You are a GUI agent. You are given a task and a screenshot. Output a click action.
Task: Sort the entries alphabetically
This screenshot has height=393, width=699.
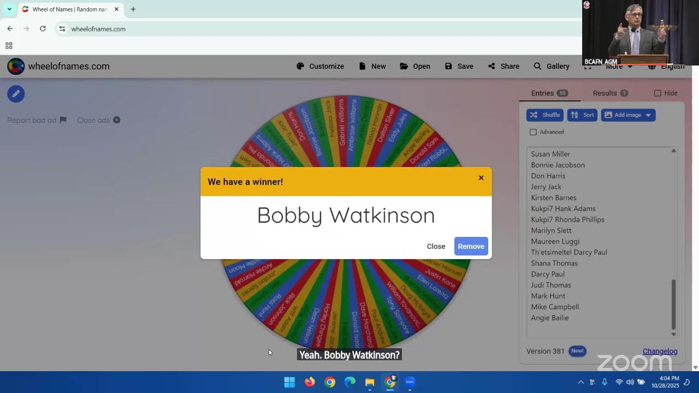(582, 115)
